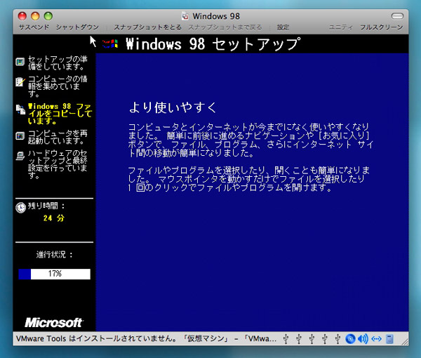The height and width of the screenshot is (358, 421).
Task: Click the コンピュータを再起動 step icon
Action: click(x=20, y=136)
